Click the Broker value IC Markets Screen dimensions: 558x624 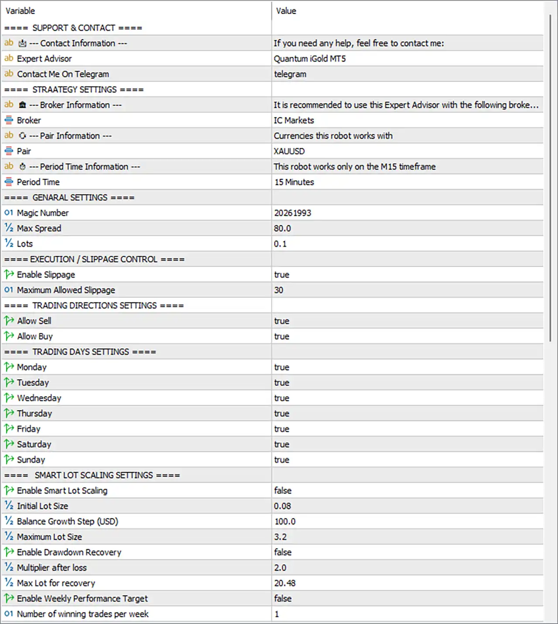[x=294, y=120]
